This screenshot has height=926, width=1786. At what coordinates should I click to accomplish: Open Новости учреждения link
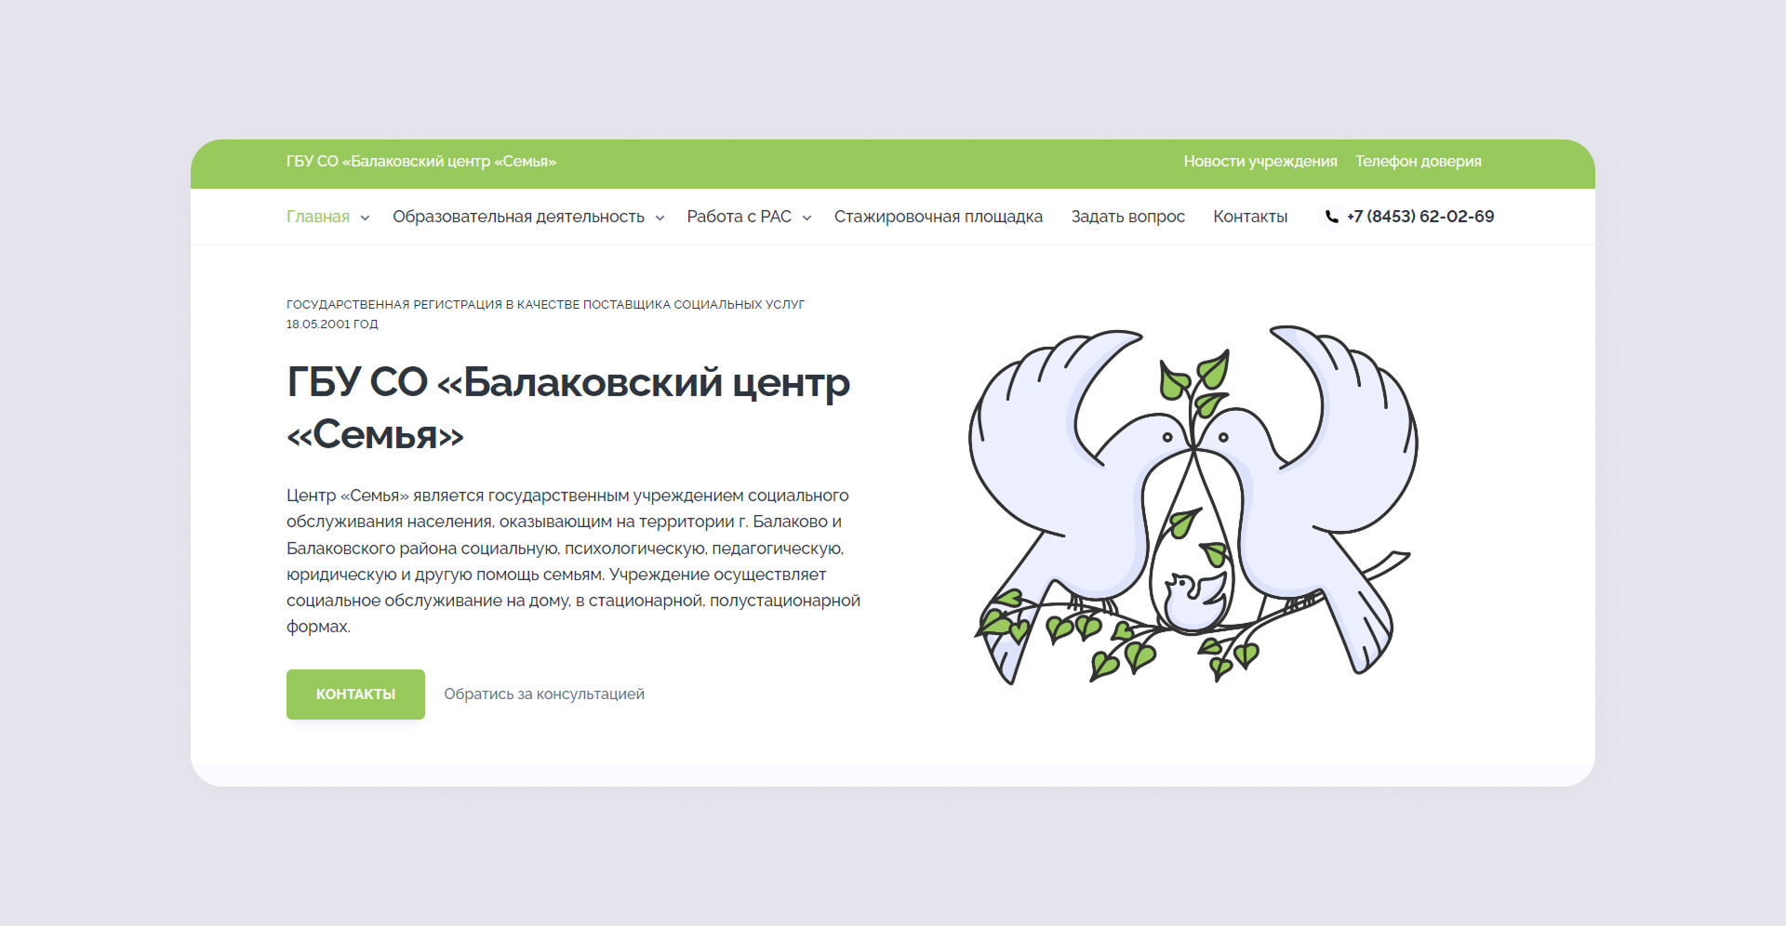pyautogui.click(x=1260, y=162)
